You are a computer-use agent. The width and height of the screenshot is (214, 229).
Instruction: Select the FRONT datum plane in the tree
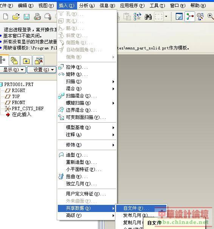click(18, 103)
